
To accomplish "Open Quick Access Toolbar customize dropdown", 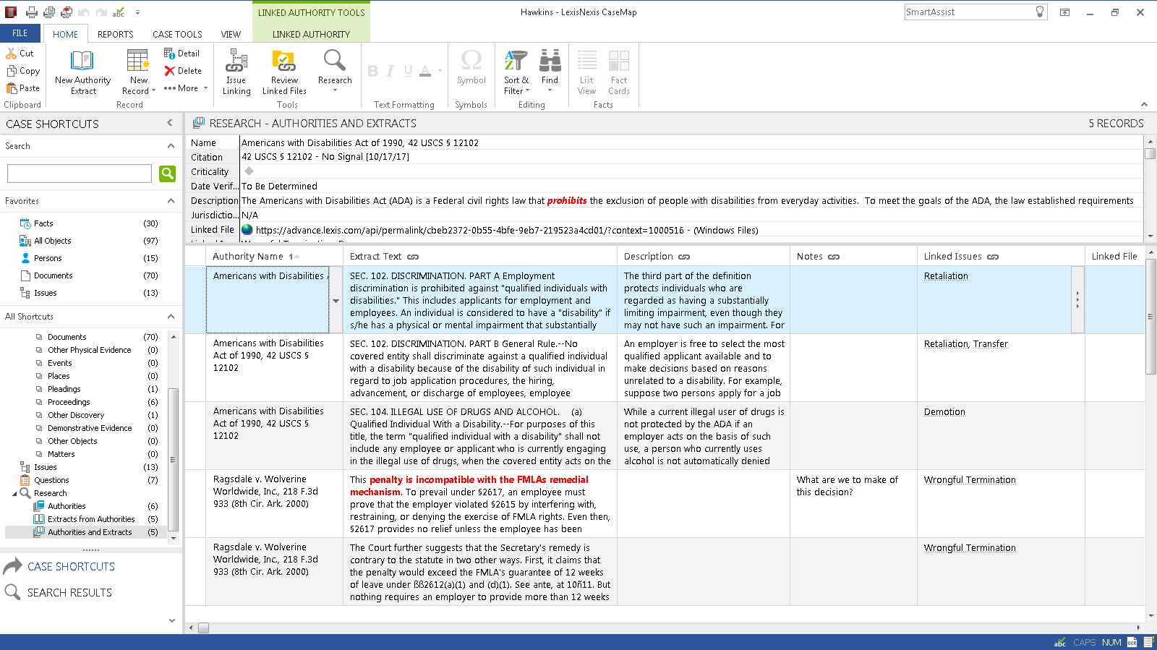I will tap(137, 12).
